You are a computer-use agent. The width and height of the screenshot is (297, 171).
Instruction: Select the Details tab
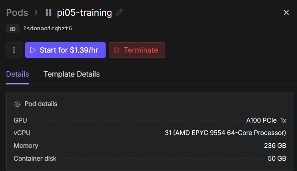(17, 74)
